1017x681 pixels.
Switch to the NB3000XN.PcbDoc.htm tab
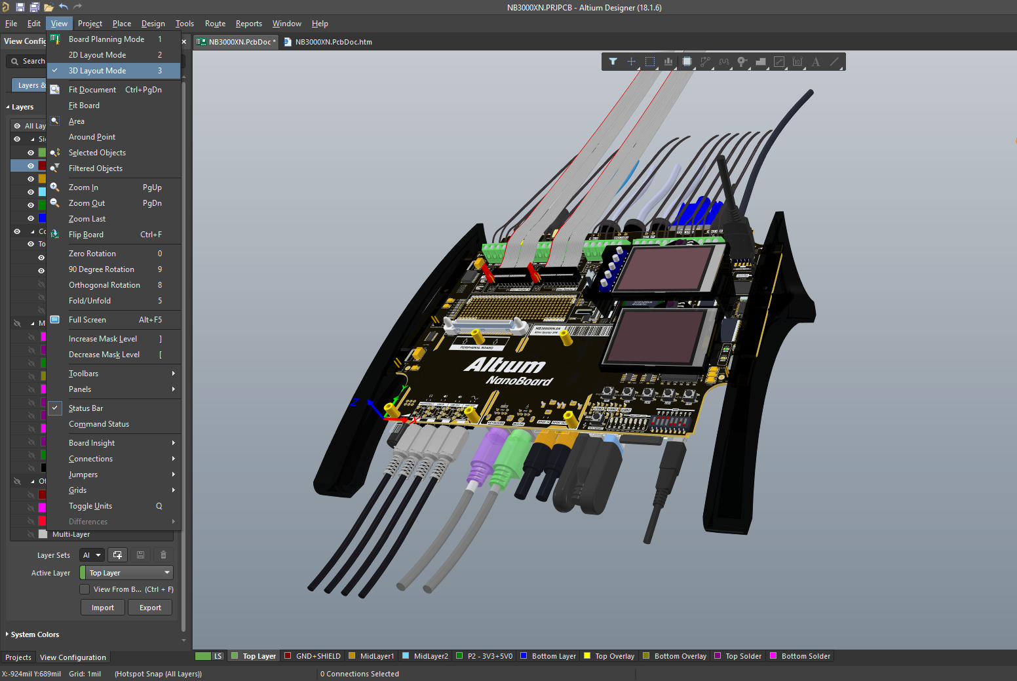328,42
